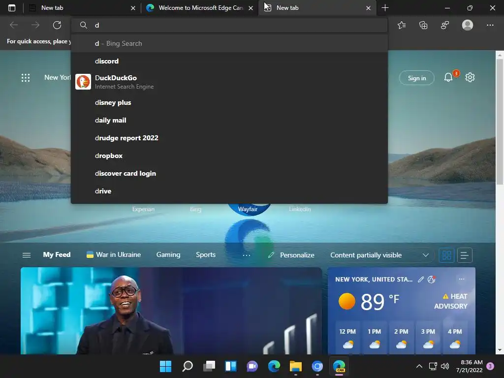This screenshot has height=378, width=504.
Task: Open weather card more options ellipsis
Action: (x=462, y=279)
